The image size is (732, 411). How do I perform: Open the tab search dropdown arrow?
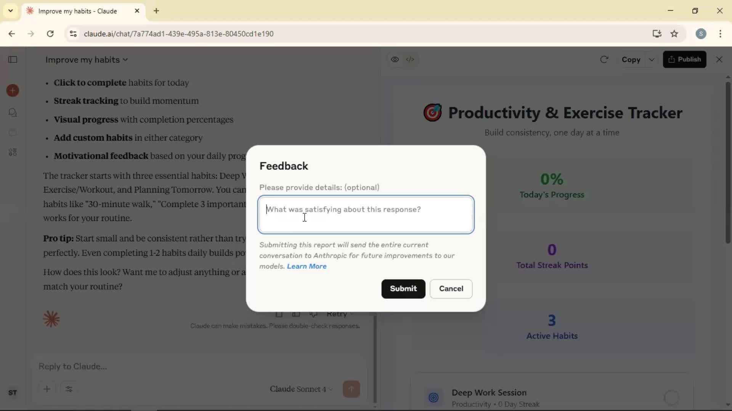(10, 11)
